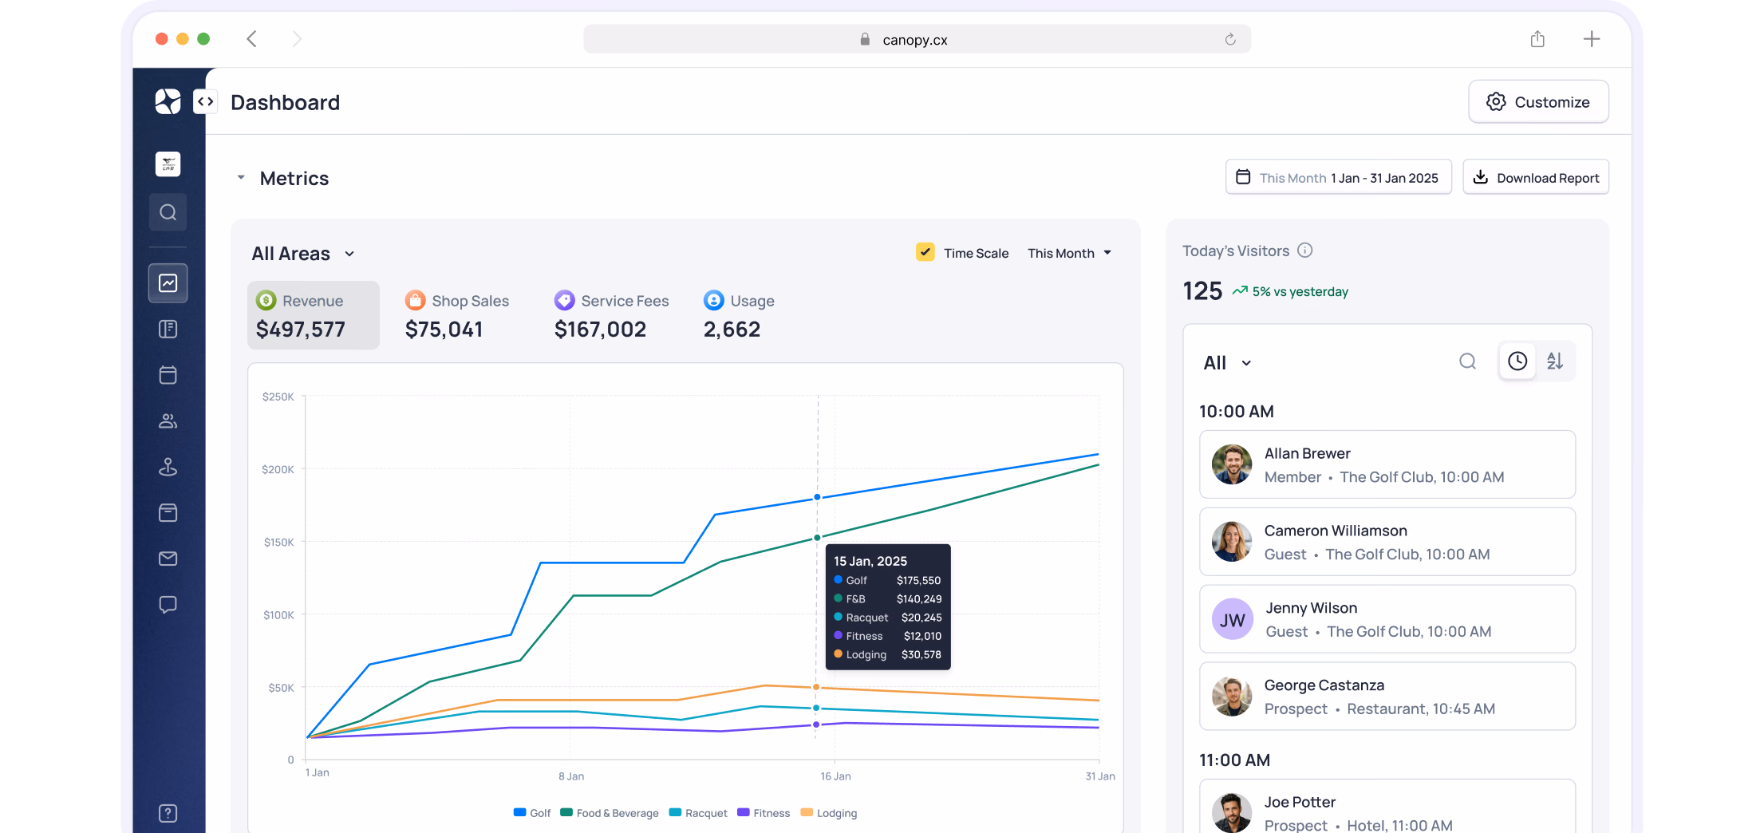Open Jenny Wilson visitor card

click(1387, 619)
